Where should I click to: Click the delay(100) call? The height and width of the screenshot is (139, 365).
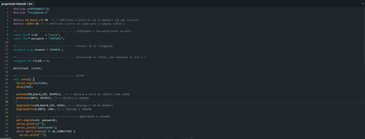tap(24, 87)
